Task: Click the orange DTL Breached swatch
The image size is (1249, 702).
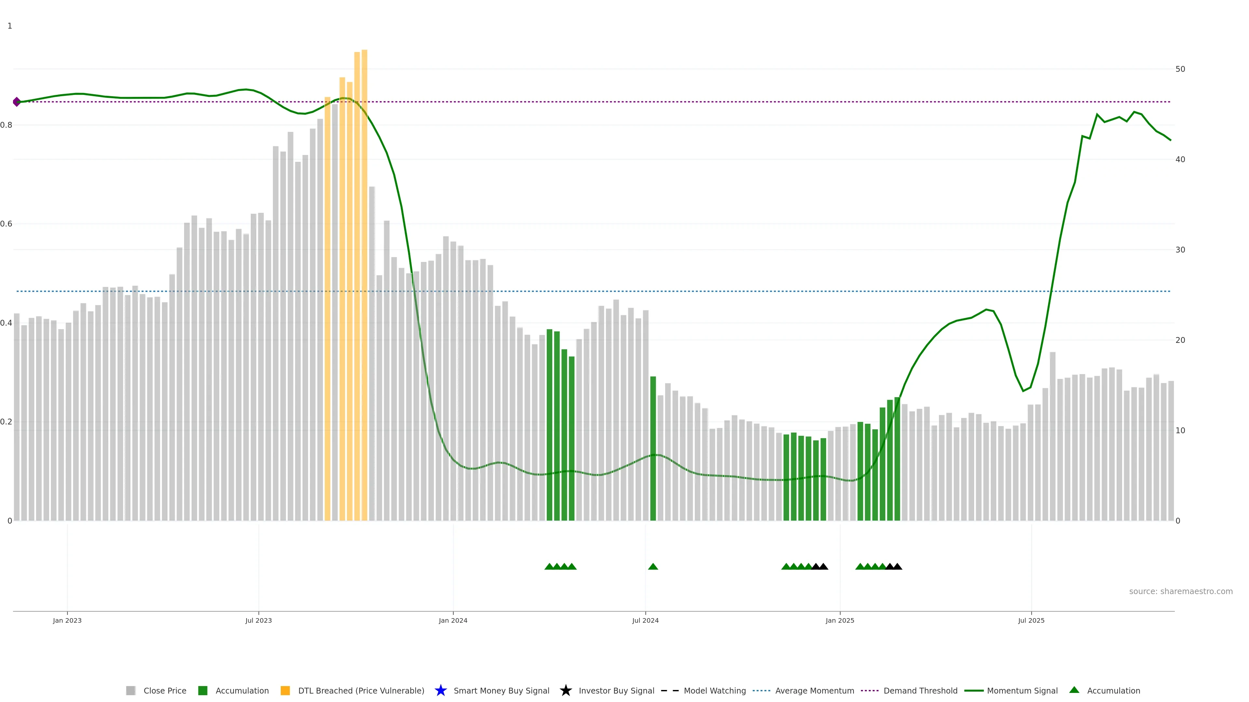Action: tap(285, 690)
